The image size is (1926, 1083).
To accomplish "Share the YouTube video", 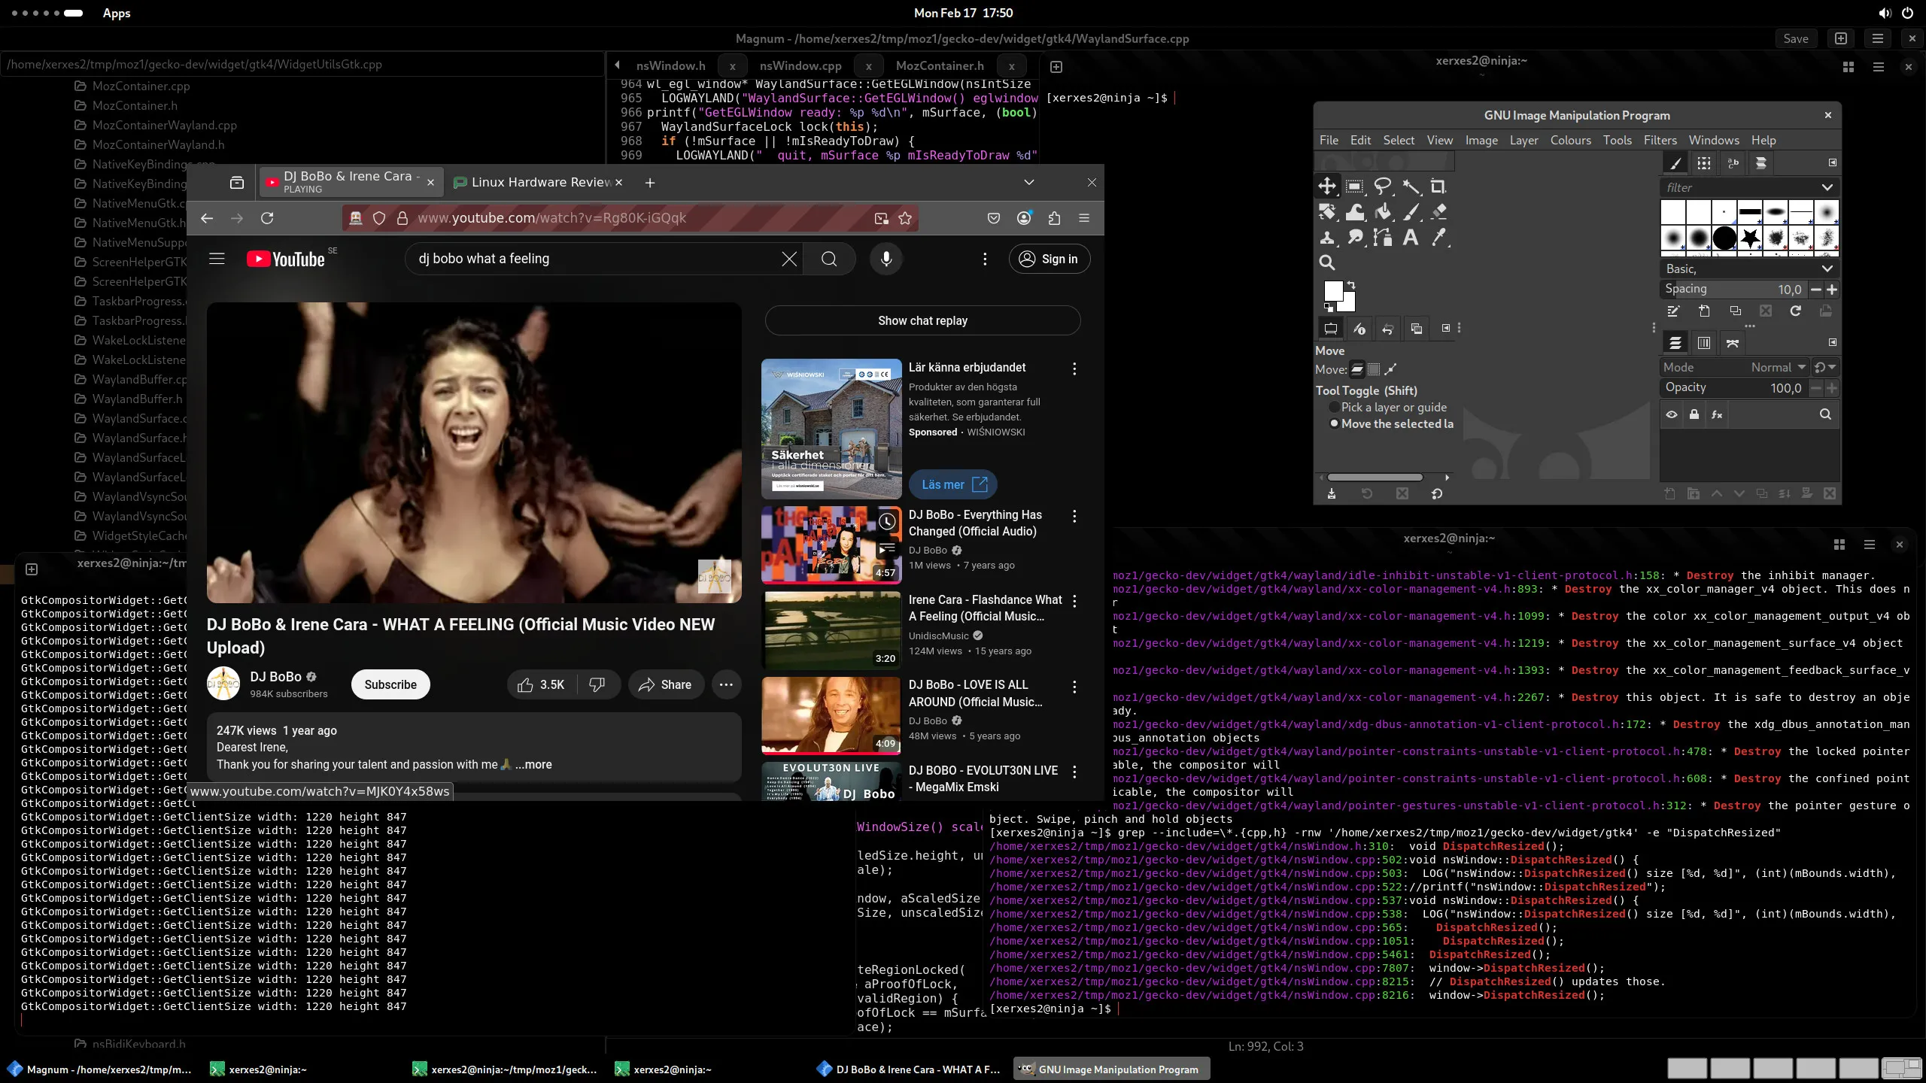I will 665,684.
